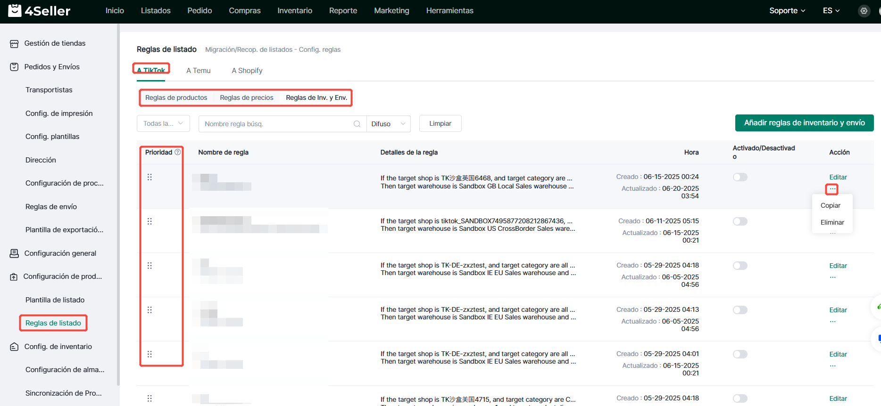Open more options under Editar for 04:18 TK-DE rule

click(x=832, y=277)
